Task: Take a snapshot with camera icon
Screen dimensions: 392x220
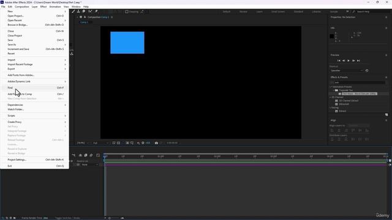Action: [x=156, y=143]
